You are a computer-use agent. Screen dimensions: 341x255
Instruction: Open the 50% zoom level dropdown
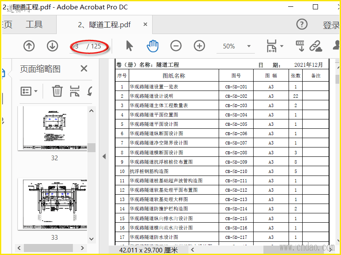coord(249,46)
